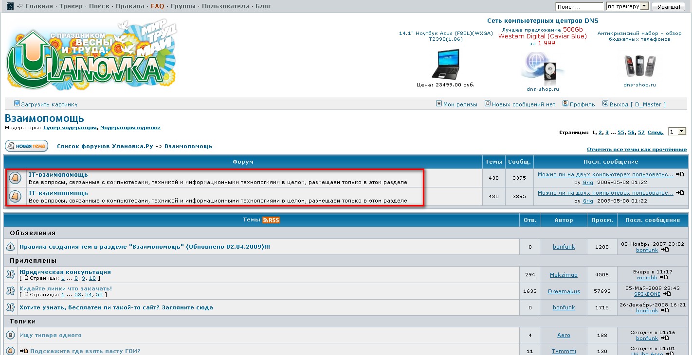This screenshot has width=692, height=355.
Task: Click the Новая тема button
Action: click(26, 146)
